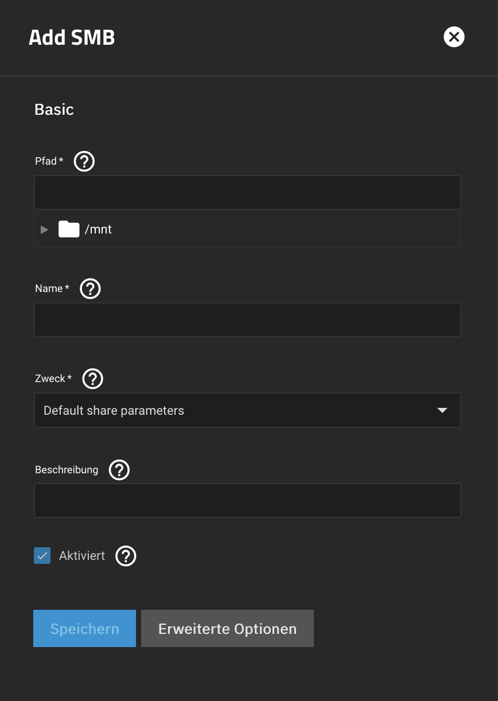
Task: Click the /mnt folder icon
Action: coord(69,229)
